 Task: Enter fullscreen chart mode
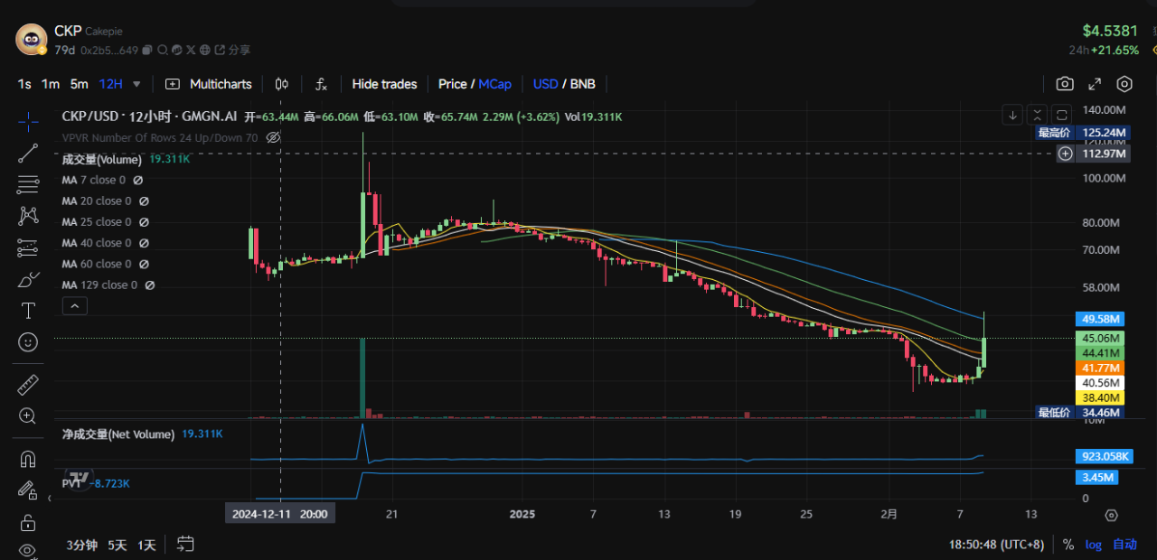(1095, 84)
